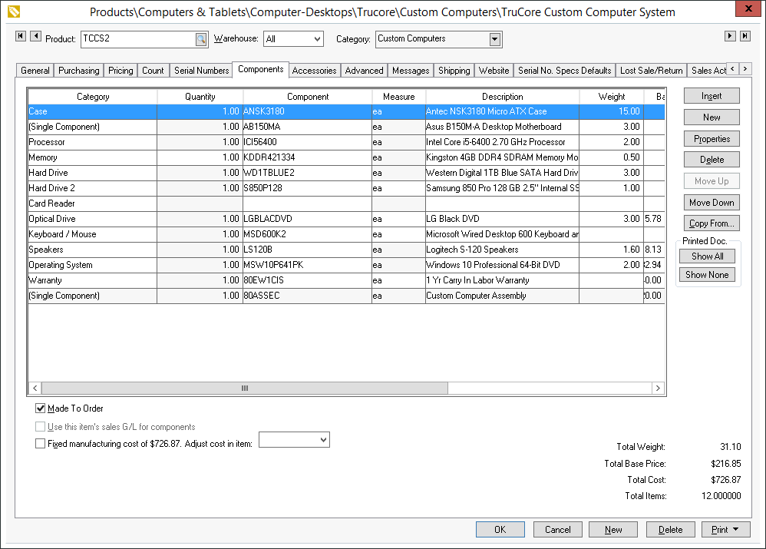Select the Processor row in components grid
This screenshot has height=549, width=766.
tap(92, 142)
